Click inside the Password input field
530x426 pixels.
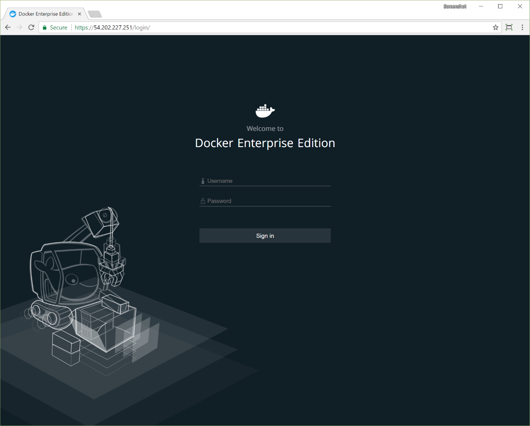[265, 201]
